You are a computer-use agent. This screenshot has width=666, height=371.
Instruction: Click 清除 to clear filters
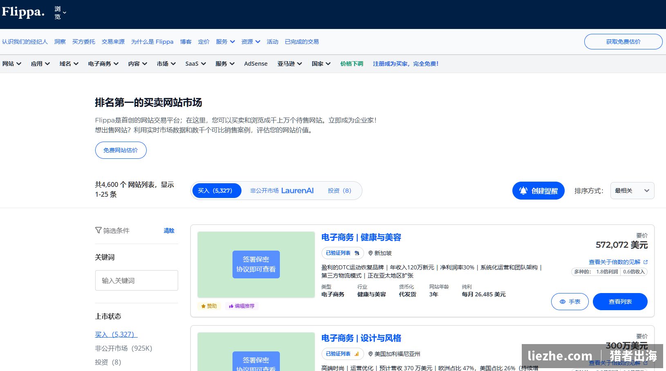pyautogui.click(x=169, y=231)
